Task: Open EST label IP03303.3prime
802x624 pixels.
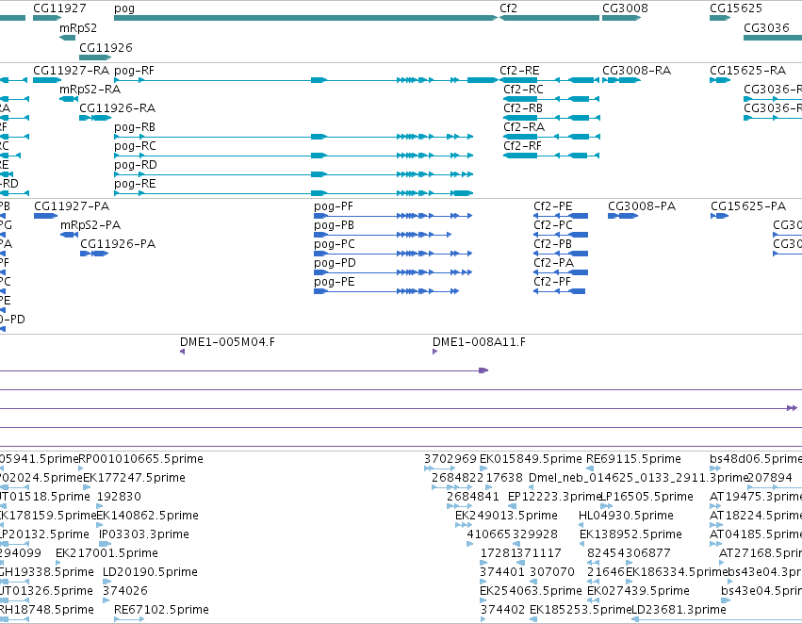Action: [144, 534]
